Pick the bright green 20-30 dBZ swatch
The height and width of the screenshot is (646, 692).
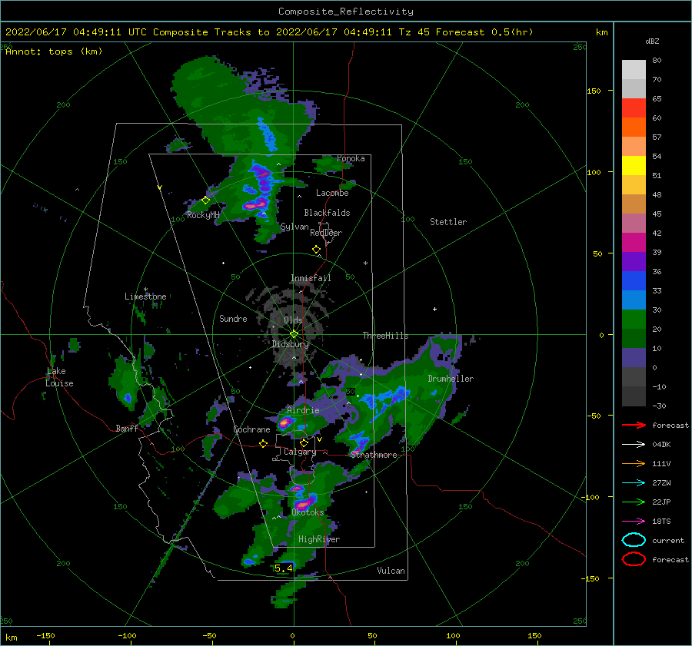pos(634,320)
